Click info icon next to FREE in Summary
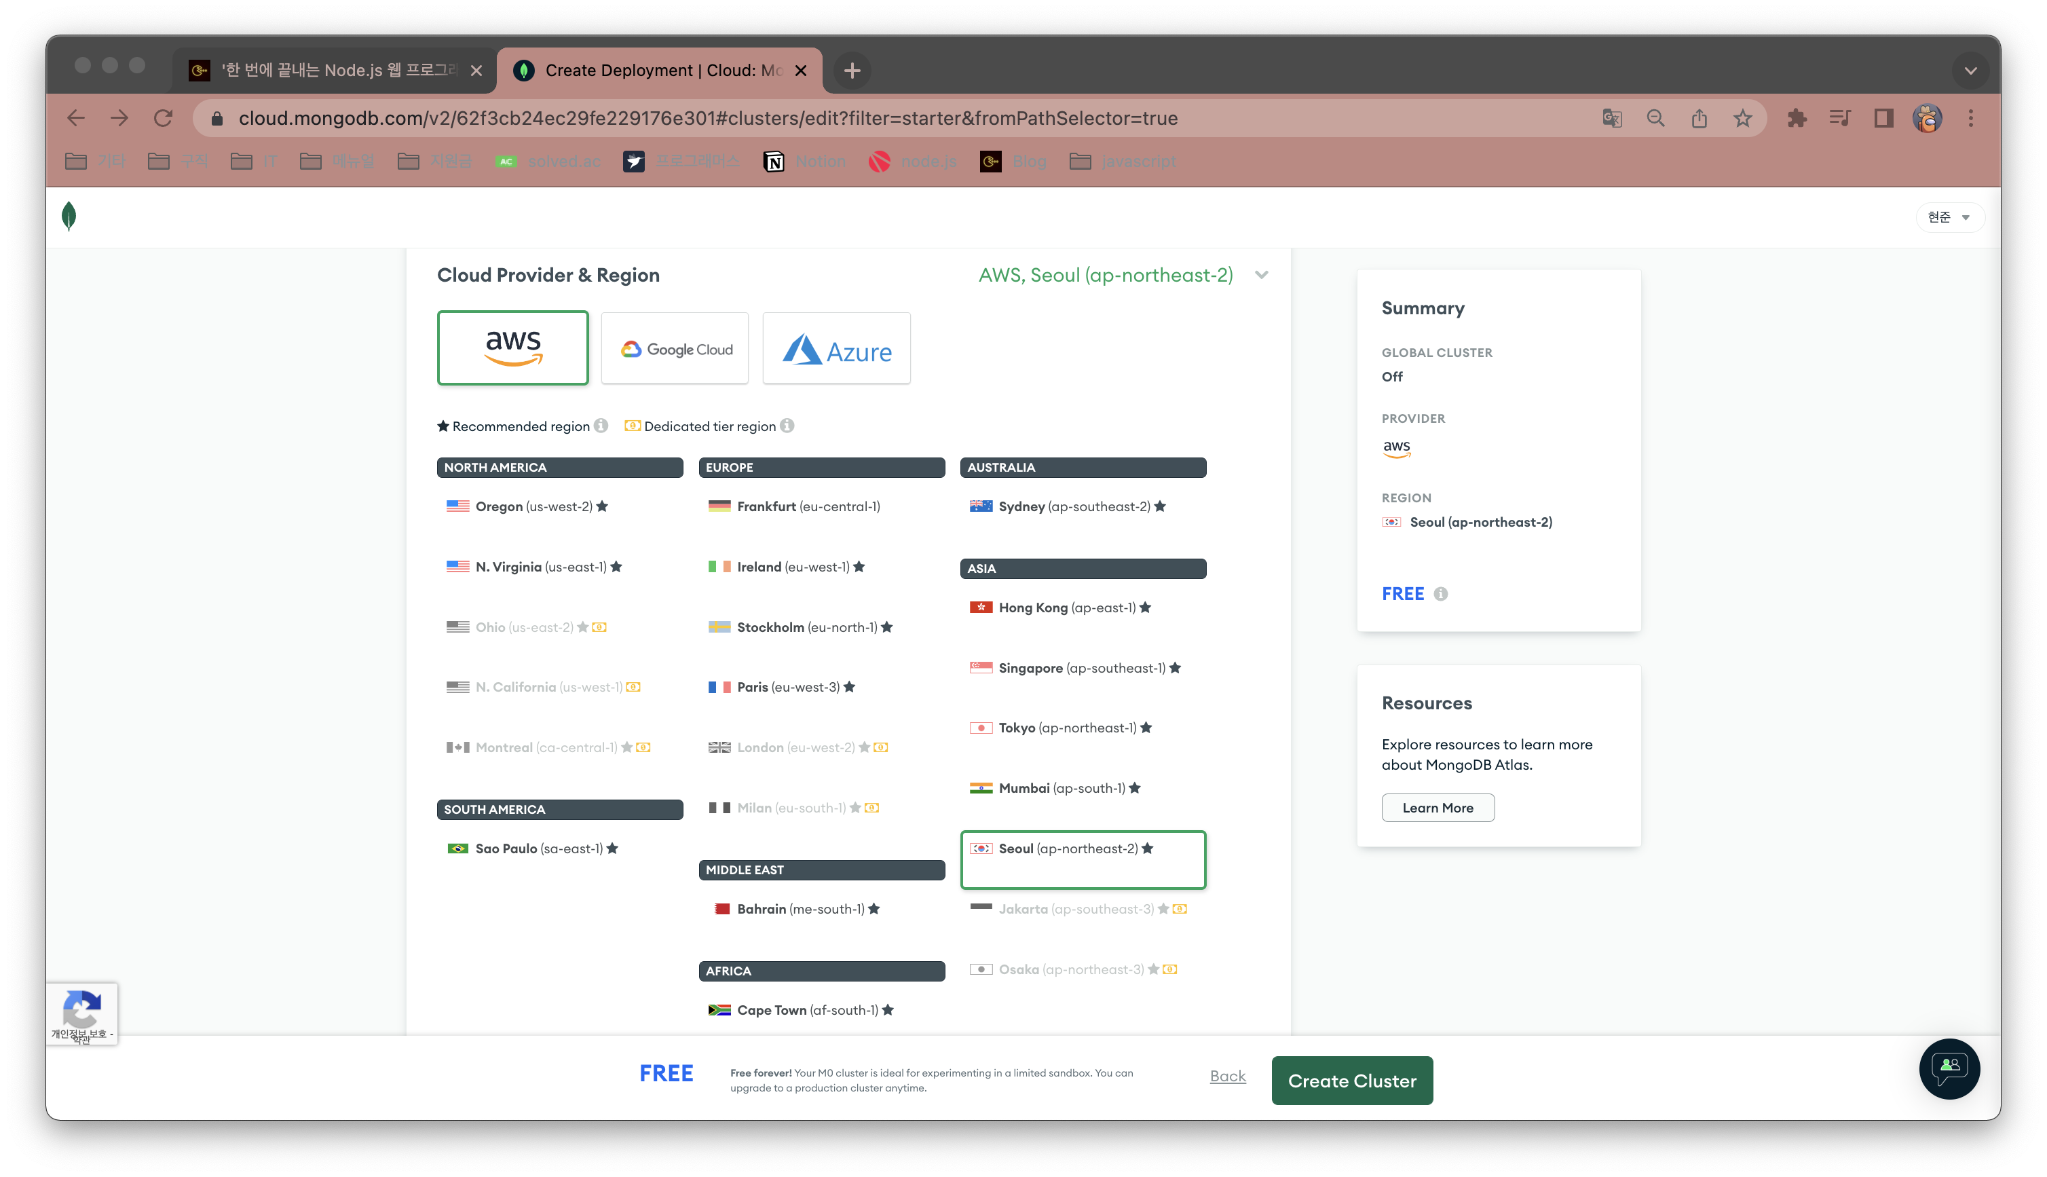The image size is (2047, 1177). point(1440,594)
